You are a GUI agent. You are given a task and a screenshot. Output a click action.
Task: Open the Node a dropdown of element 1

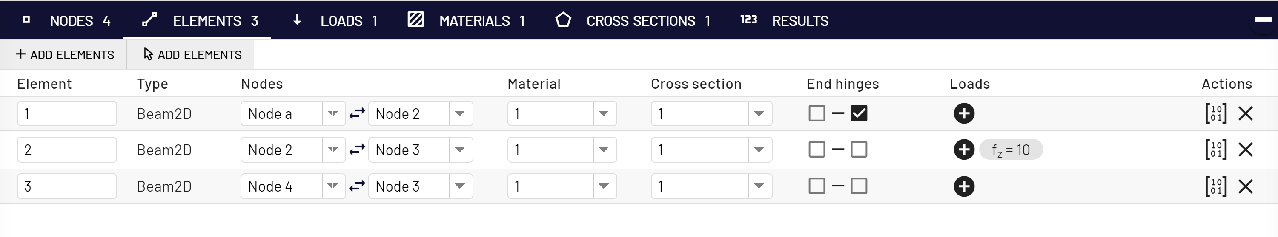click(x=293, y=114)
